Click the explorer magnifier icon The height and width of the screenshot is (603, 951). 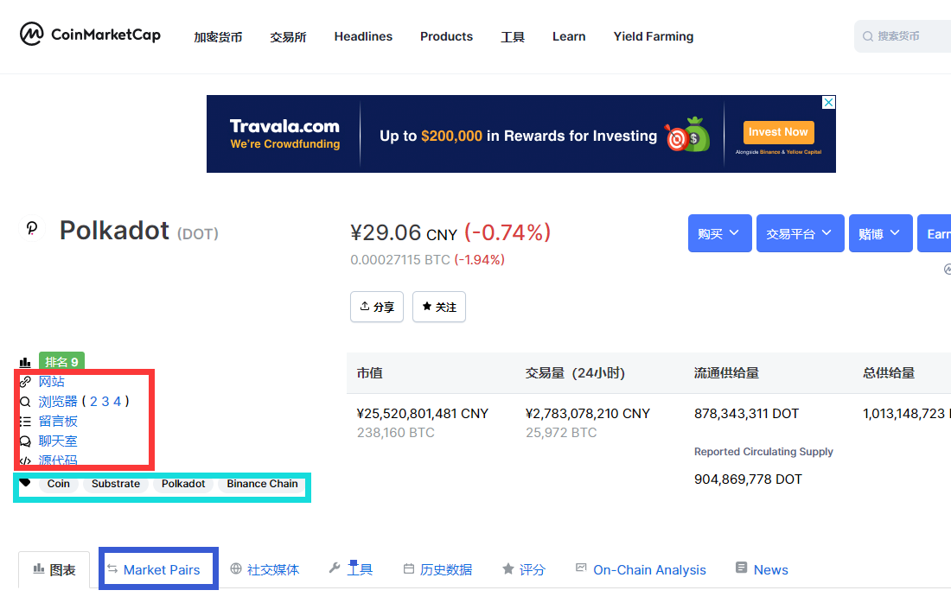pyautogui.click(x=25, y=401)
